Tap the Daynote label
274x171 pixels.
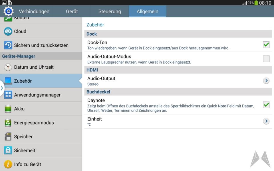click(96, 100)
